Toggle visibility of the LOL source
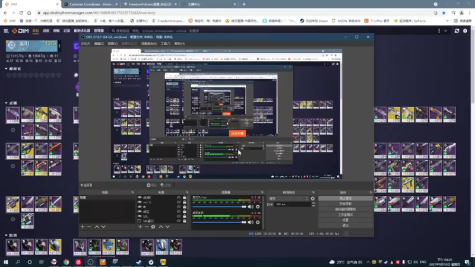The height and width of the screenshot is (267, 475). tap(179, 216)
